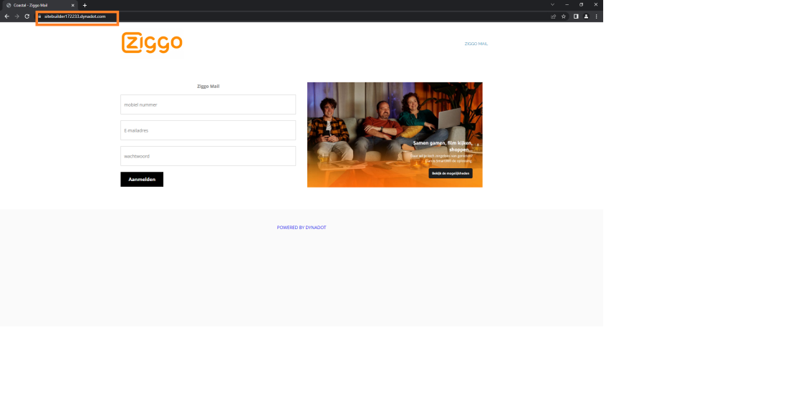Click the address bar URL sitebuilder172233.dynadot.com
The width and height of the screenshot is (808, 418).
(74, 16)
